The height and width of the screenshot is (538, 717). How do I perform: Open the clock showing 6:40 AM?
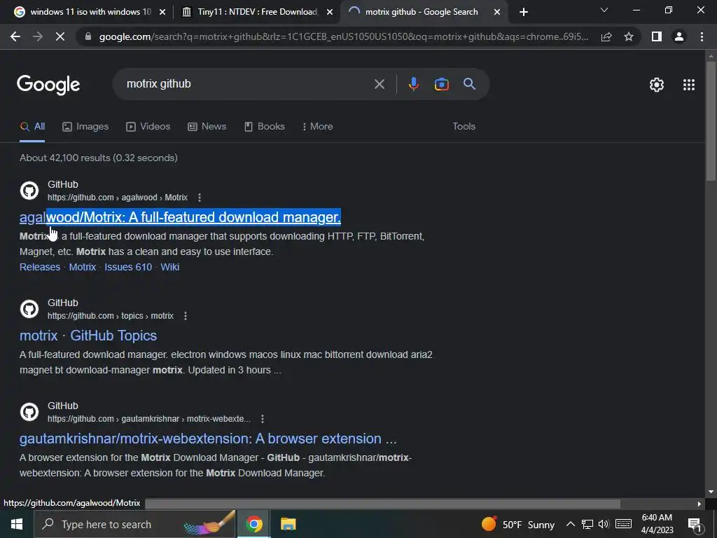pos(657,524)
